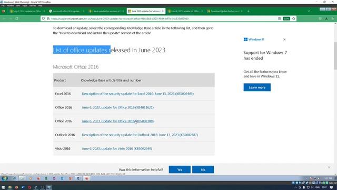This screenshot has width=337, height=190.
Task: Open VirtualBox Help menu
Action: coord(40,6)
